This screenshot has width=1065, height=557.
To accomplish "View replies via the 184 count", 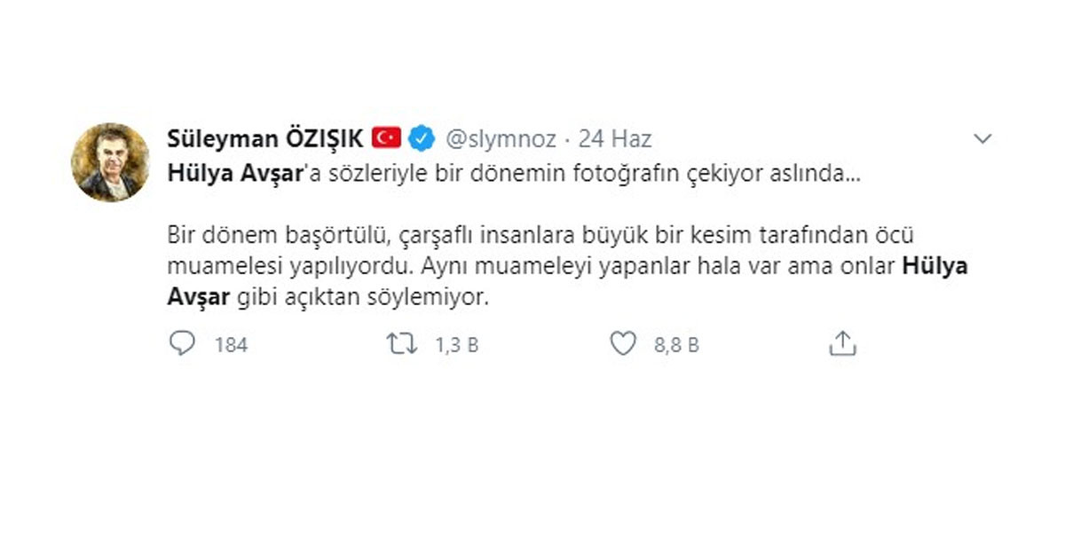I will coord(231,345).
